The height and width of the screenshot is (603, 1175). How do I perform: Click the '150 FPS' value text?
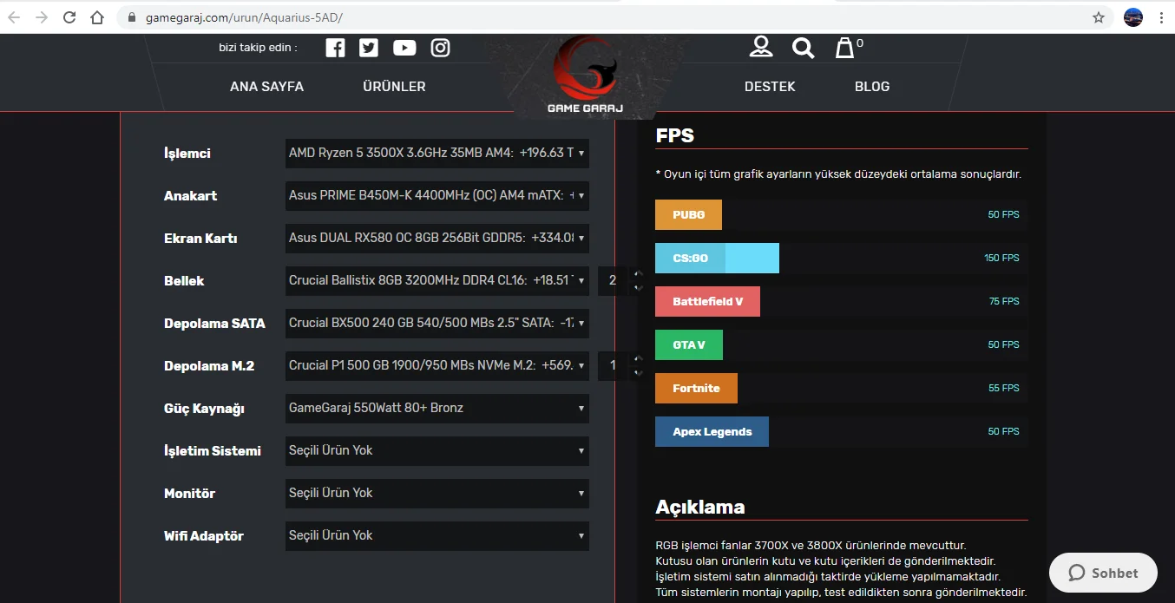tap(1001, 258)
